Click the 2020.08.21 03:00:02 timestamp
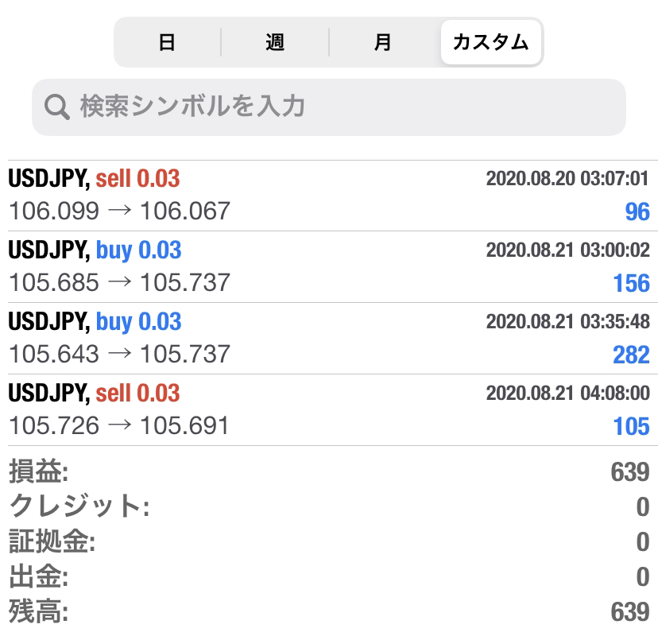658x636 pixels. pyautogui.click(x=567, y=250)
